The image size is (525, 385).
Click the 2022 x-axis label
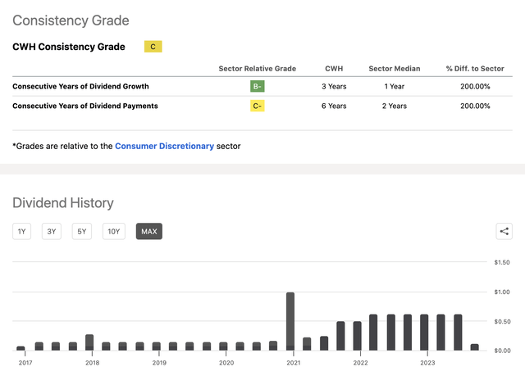pyautogui.click(x=361, y=363)
